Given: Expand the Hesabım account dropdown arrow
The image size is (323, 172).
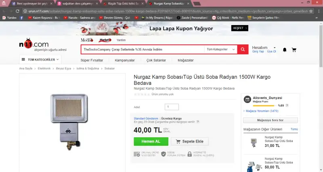Looking at the screenshot, I should pyautogui.click(x=275, y=48).
